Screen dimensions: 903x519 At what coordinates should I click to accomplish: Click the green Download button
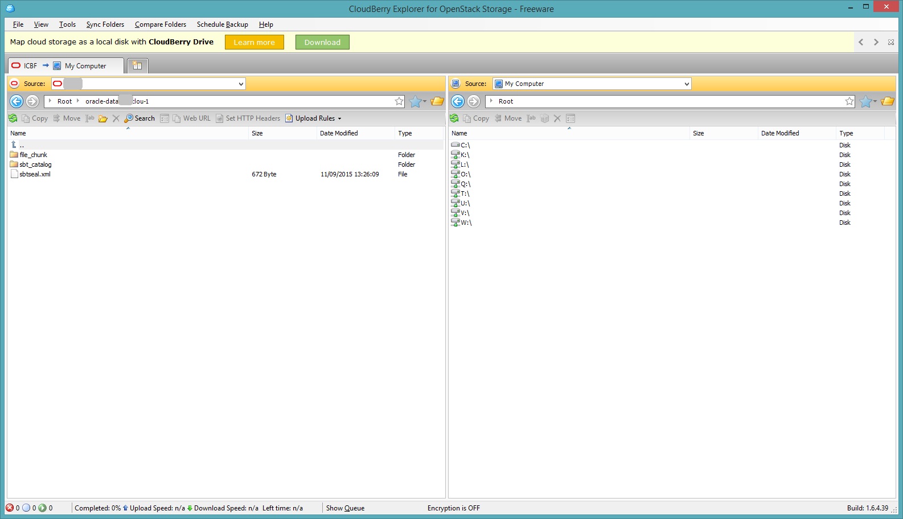[322, 42]
